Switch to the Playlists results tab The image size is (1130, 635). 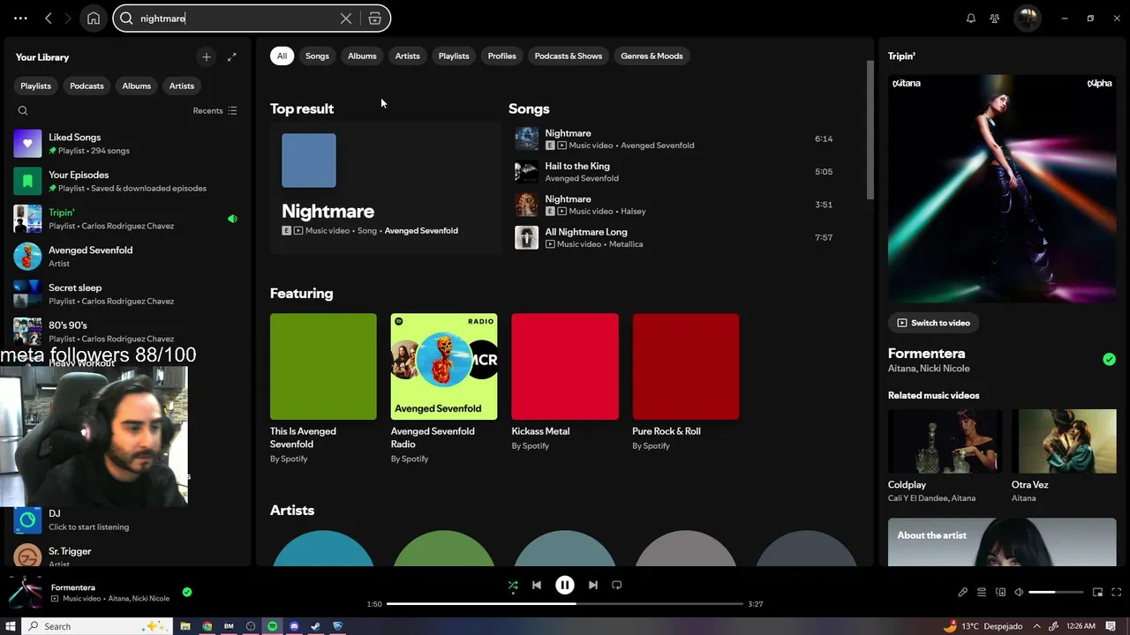pyautogui.click(x=454, y=56)
